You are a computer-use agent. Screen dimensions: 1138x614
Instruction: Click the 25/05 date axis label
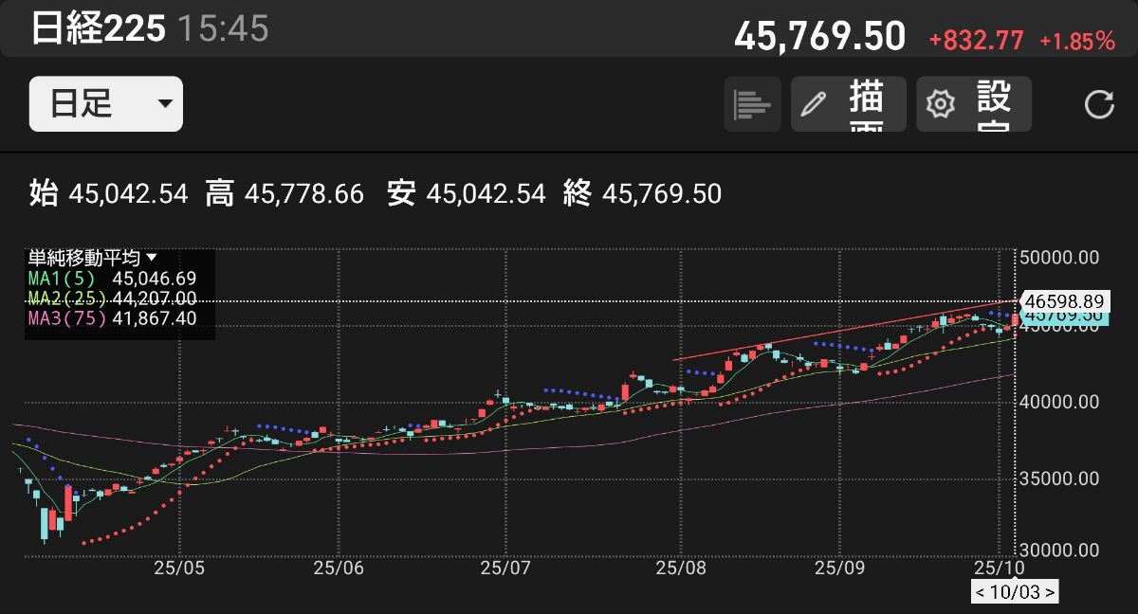click(179, 568)
